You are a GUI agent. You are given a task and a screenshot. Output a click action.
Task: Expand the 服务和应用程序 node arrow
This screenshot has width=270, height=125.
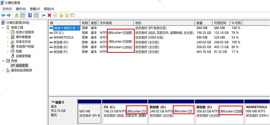pos(3,70)
